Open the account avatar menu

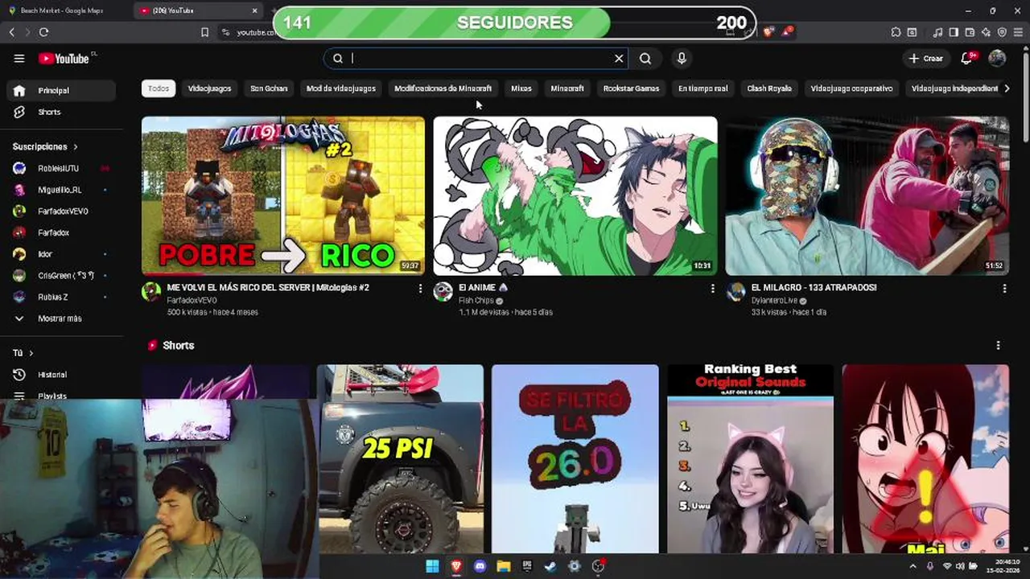coord(997,58)
